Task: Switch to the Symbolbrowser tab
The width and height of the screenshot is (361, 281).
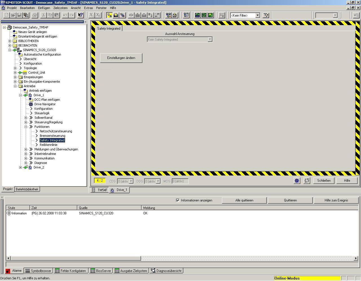Action: point(38,271)
